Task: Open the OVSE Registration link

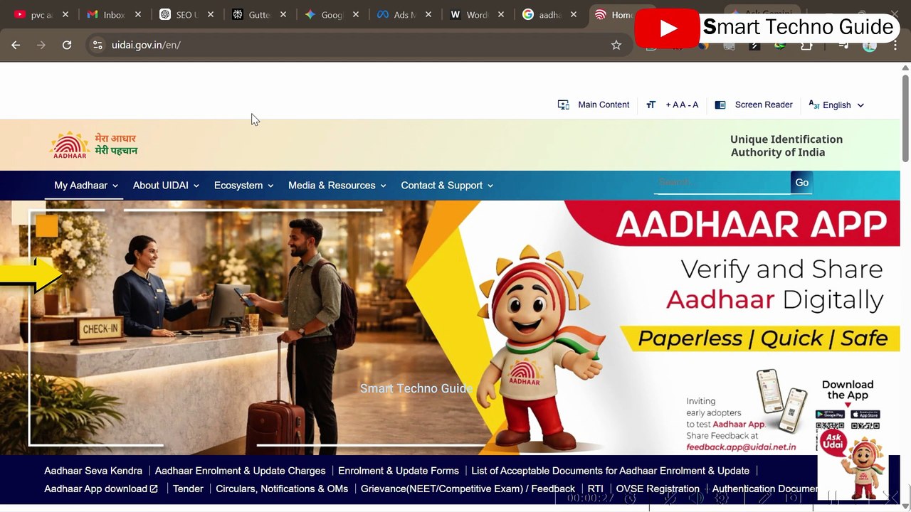Action: pyautogui.click(x=658, y=489)
